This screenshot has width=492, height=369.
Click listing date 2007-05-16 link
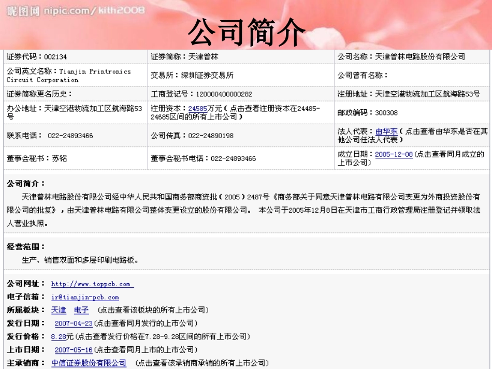coord(74,350)
